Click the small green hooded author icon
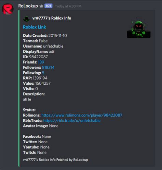 point(26,19)
